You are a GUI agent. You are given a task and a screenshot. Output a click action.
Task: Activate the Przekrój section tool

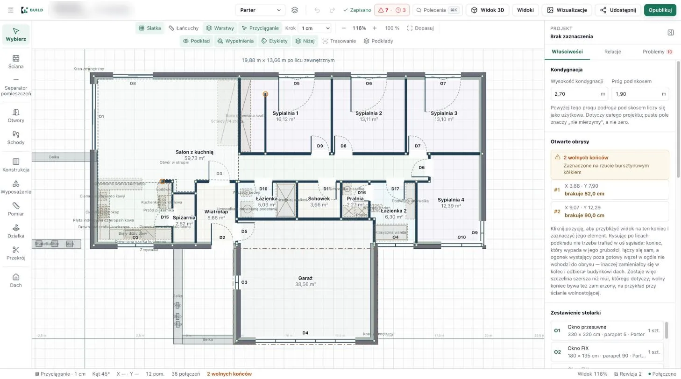click(x=16, y=253)
